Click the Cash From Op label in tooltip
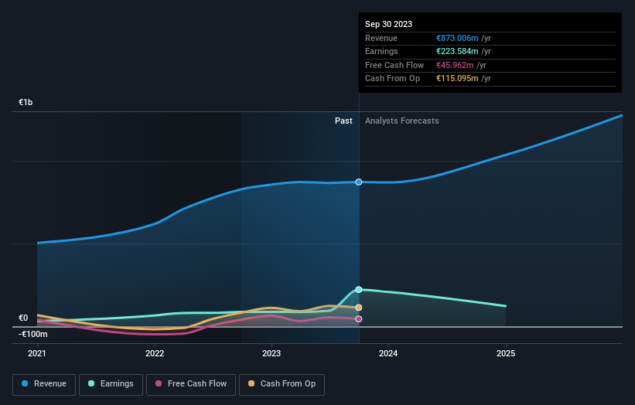This screenshot has width=635, height=405. pos(392,79)
